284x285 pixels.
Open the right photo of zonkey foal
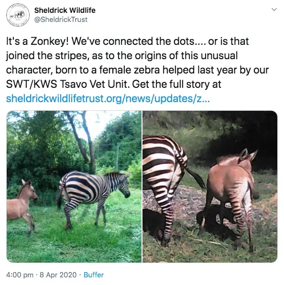point(210,187)
